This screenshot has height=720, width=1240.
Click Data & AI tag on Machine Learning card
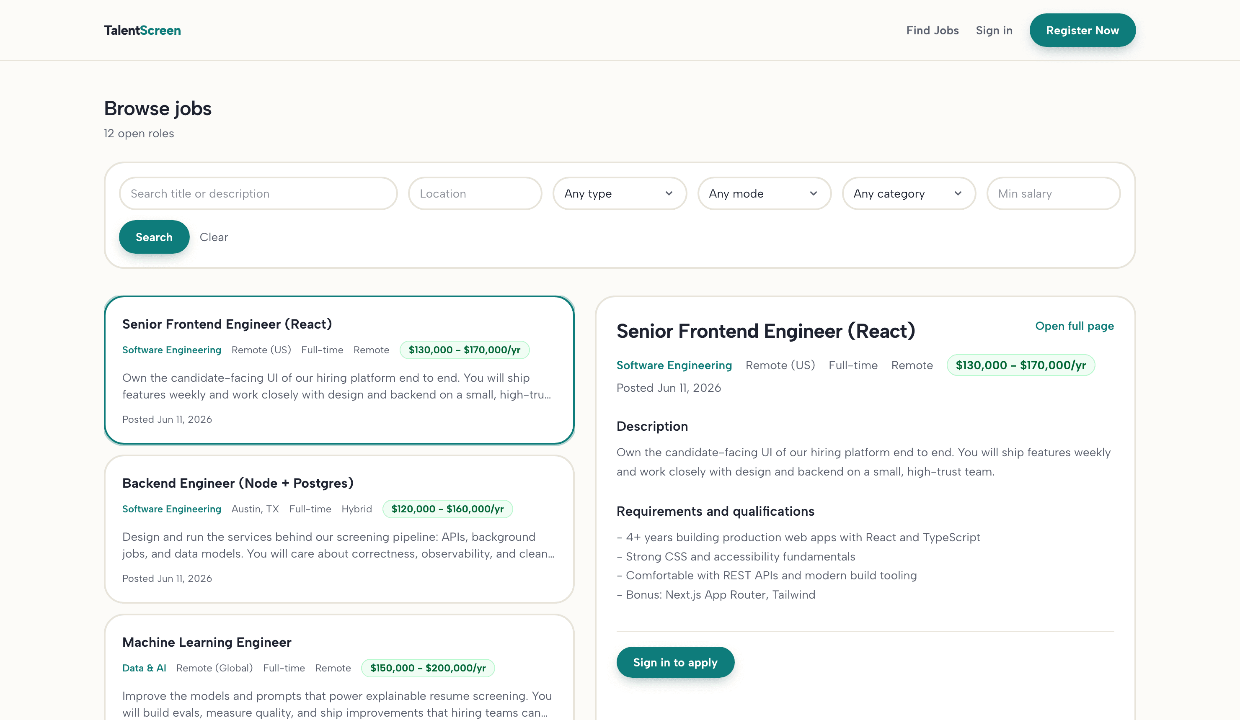pyautogui.click(x=144, y=668)
